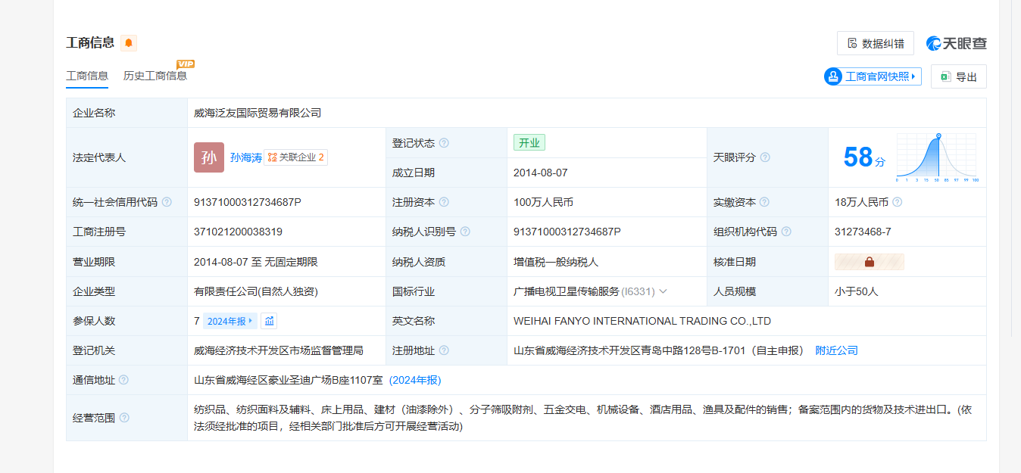
Task: Click help icon next to 登记状态
Action: tap(444, 143)
